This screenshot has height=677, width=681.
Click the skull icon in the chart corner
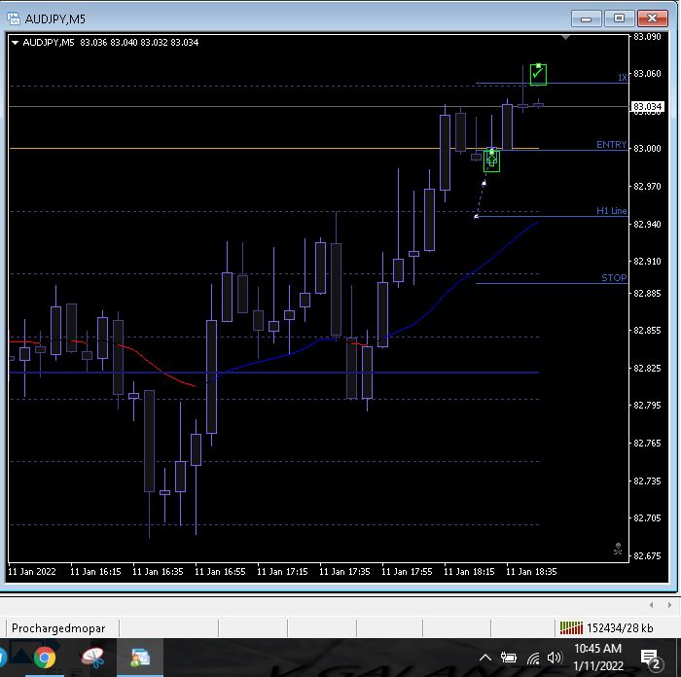[x=618, y=549]
